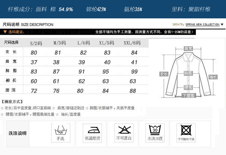Click the 下摆围 label on shirt diagram
The height and width of the screenshot is (155, 226).
tap(188, 96)
